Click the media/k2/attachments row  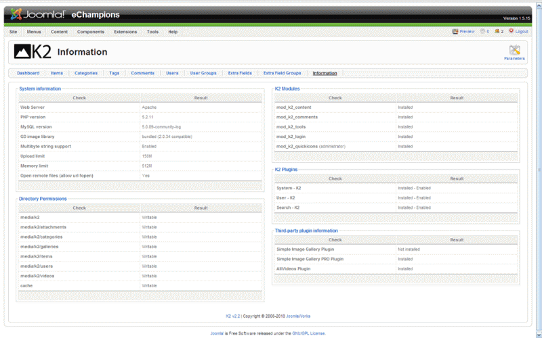coord(140,227)
